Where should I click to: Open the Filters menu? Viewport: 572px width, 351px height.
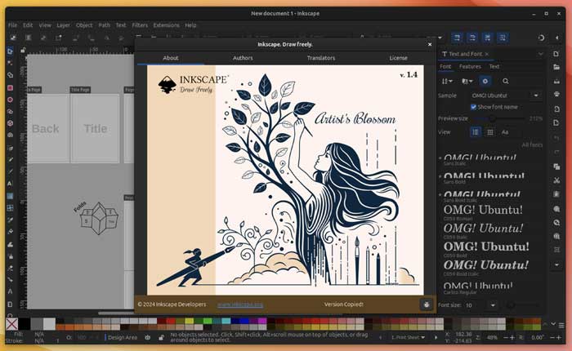[140, 25]
